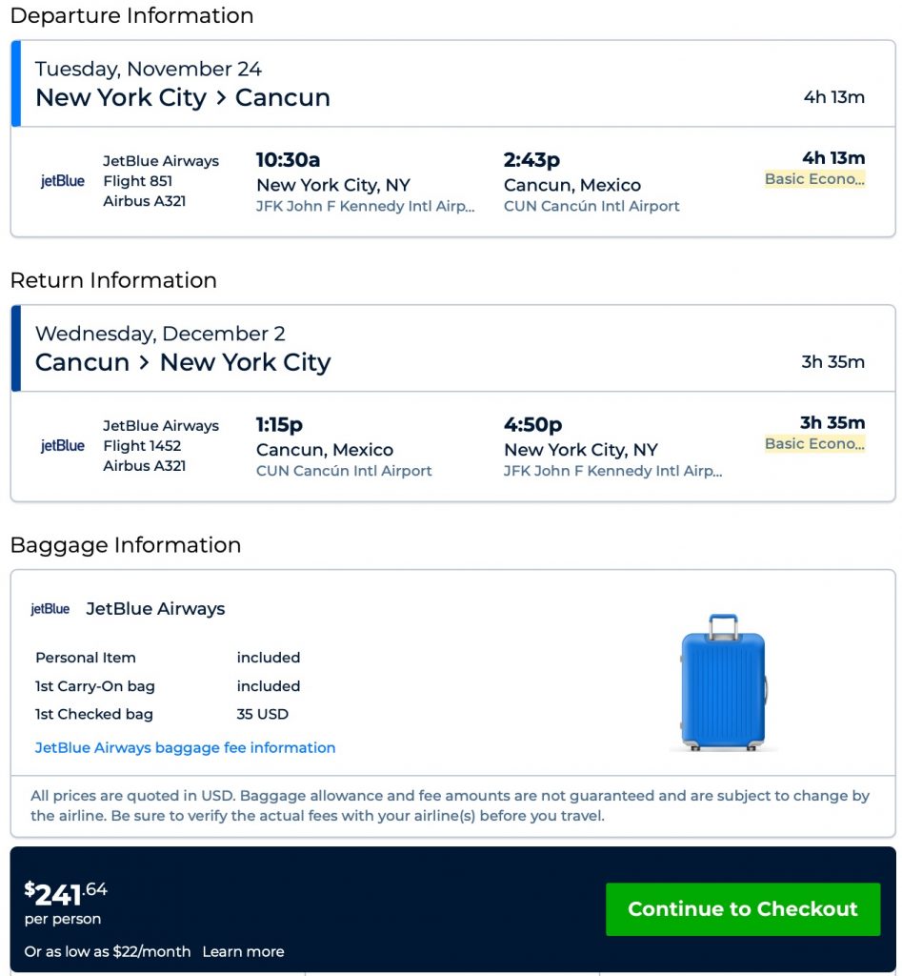Open JetBlue Airways baggage fee information link
The image size is (902, 976).
185,748
